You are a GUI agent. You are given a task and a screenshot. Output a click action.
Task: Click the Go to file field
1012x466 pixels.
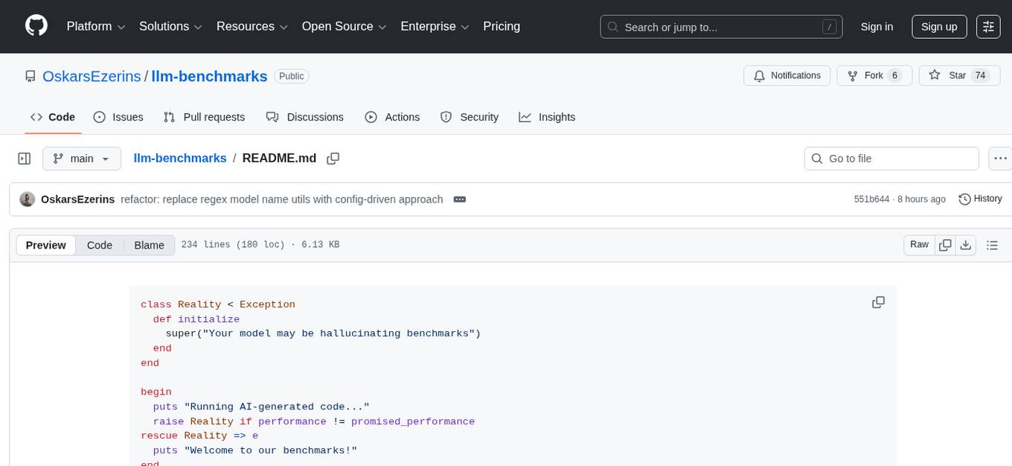891,159
